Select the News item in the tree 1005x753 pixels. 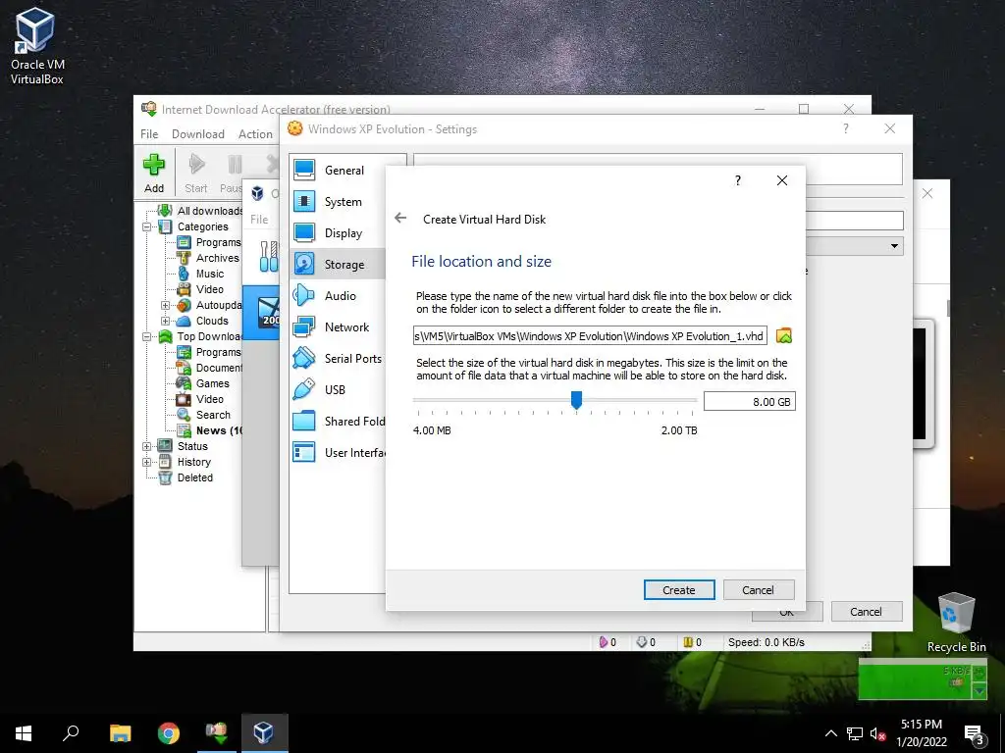(x=210, y=430)
